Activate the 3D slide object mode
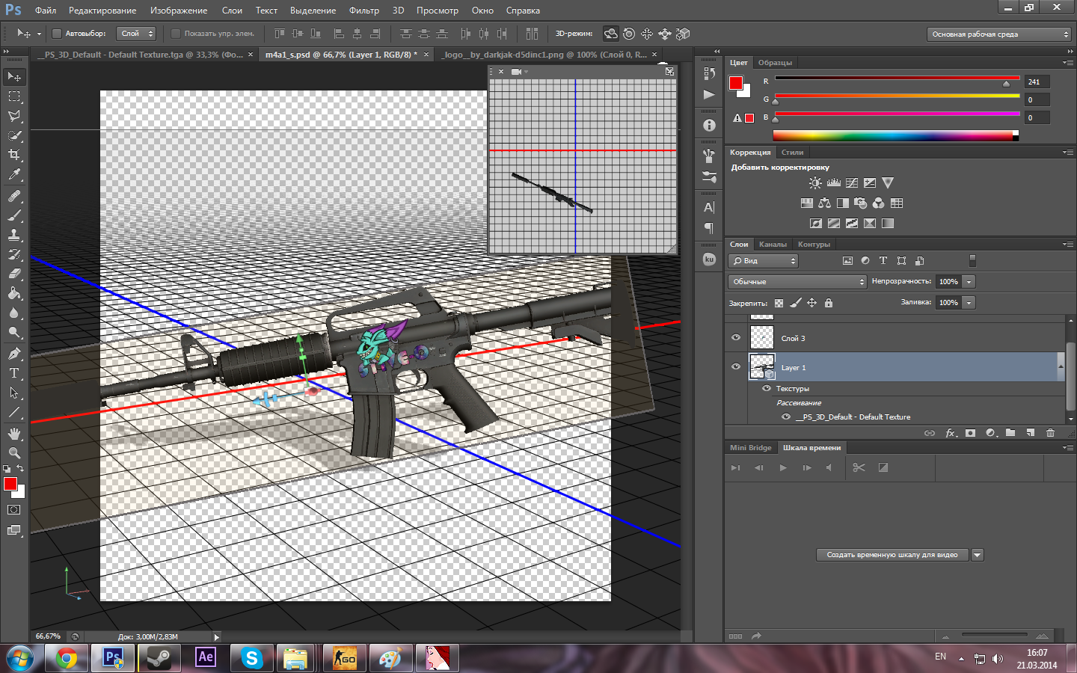This screenshot has height=673, width=1077. pyautogui.click(x=665, y=34)
